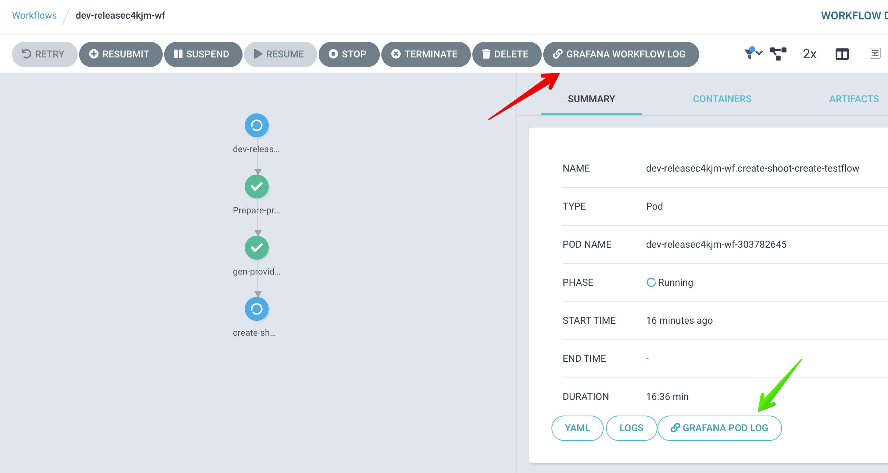
Task: Suspend the running workflow
Action: pyautogui.click(x=203, y=54)
